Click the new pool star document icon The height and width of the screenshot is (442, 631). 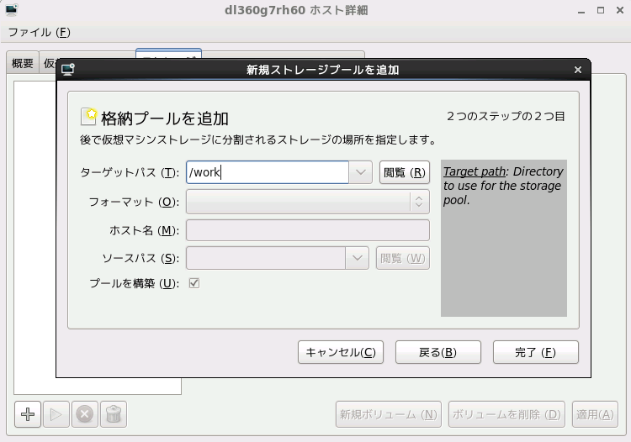coord(89,117)
